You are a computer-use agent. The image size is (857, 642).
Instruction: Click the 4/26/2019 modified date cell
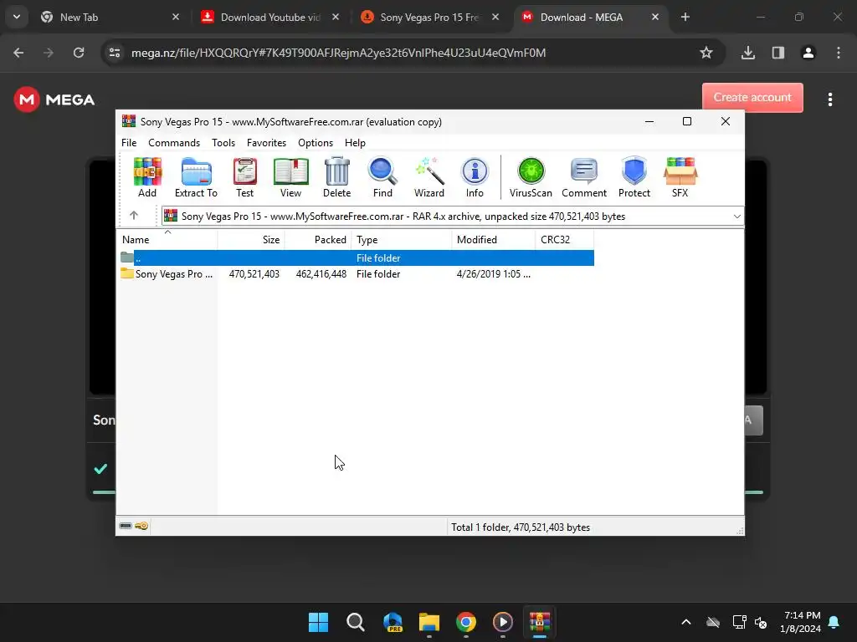[x=494, y=274]
